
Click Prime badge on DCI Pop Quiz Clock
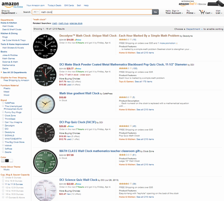[70, 126]
